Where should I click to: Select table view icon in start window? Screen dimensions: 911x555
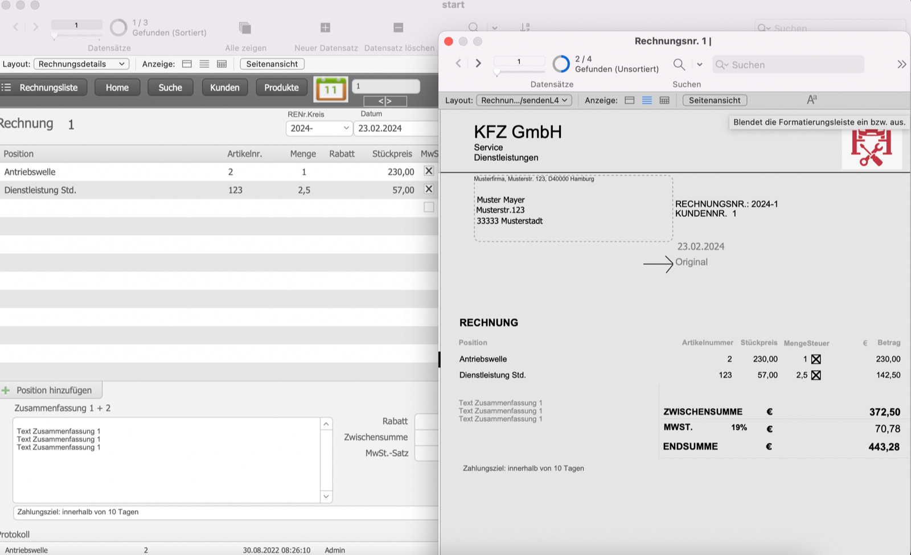(x=222, y=64)
